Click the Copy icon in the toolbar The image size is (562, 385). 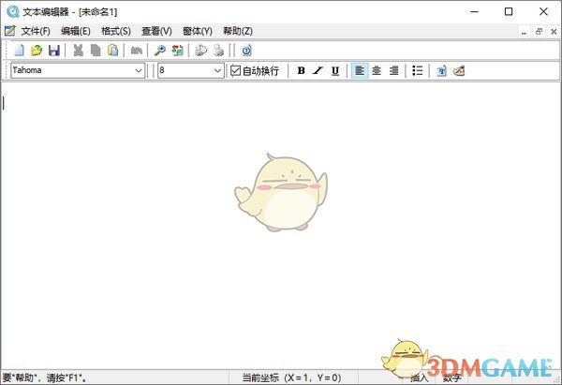pyautogui.click(x=96, y=51)
